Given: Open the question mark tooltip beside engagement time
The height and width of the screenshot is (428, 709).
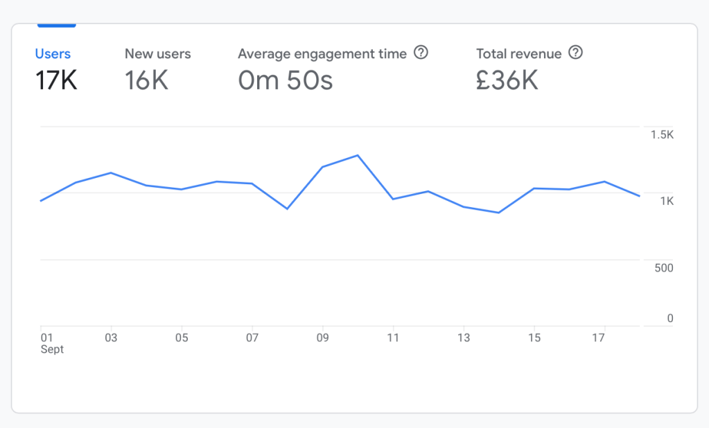Looking at the screenshot, I should [x=421, y=53].
